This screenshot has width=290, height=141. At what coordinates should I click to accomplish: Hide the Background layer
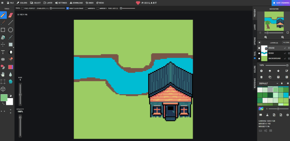click(259, 58)
